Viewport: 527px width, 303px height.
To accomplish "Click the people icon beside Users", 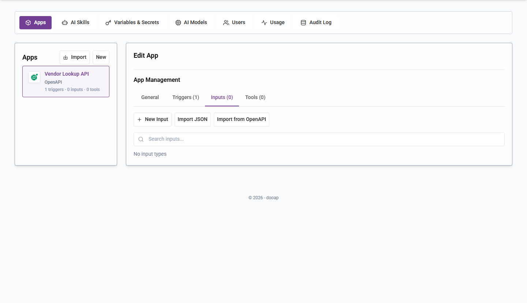I will [x=226, y=23].
